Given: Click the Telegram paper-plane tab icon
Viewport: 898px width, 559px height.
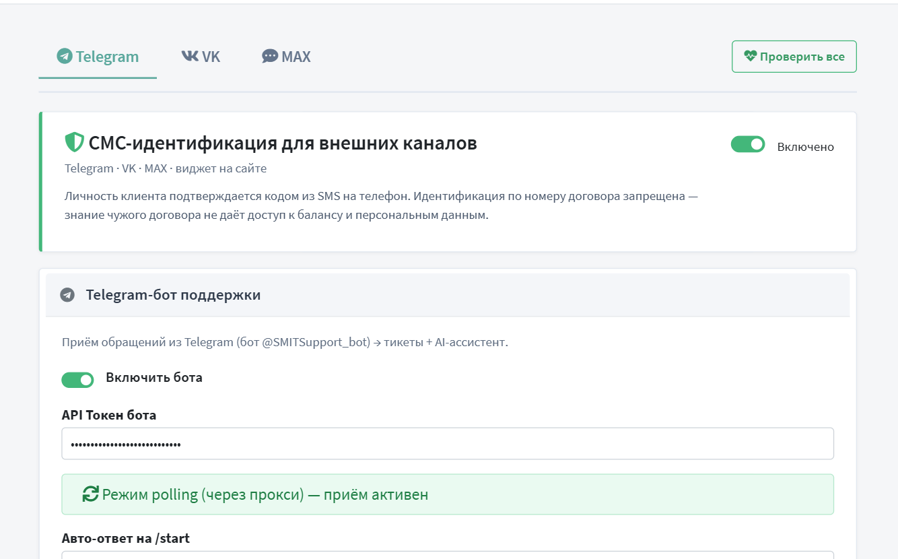Looking at the screenshot, I should 65,57.
